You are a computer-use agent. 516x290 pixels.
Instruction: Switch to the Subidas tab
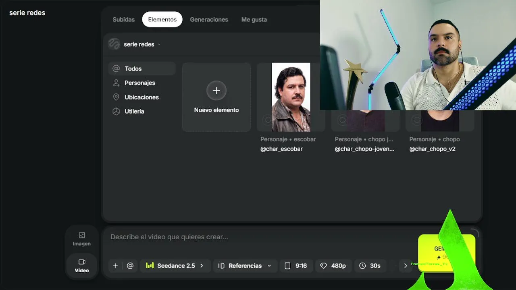pyautogui.click(x=123, y=19)
